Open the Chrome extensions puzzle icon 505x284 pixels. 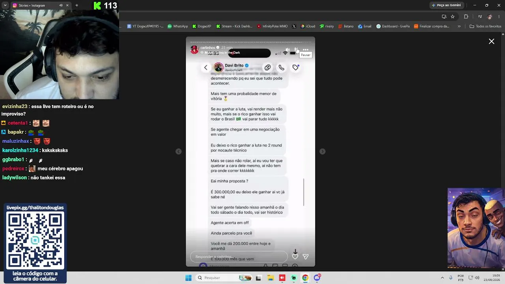[466, 17]
